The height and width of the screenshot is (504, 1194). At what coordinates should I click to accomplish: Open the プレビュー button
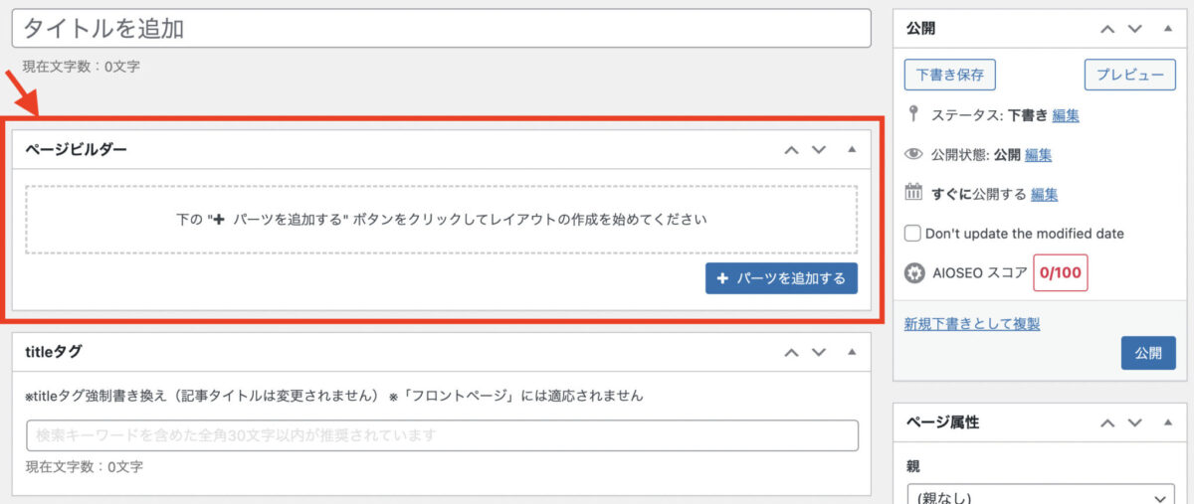tap(1129, 75)
